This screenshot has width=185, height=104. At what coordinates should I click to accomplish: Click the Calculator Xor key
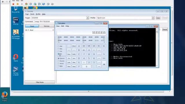(x=74, y=58)
